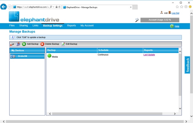Image resolution: width=193 pixels, height=123 pixels.
Task: Click the Reports column header
Action: tap(161, 50)
